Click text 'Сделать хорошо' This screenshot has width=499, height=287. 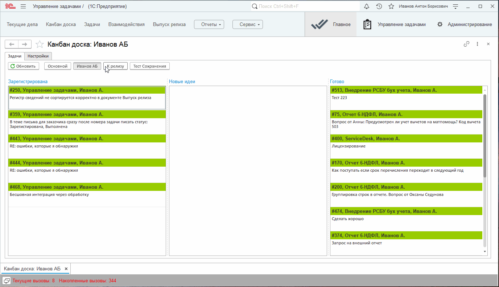tap(348, 219)
